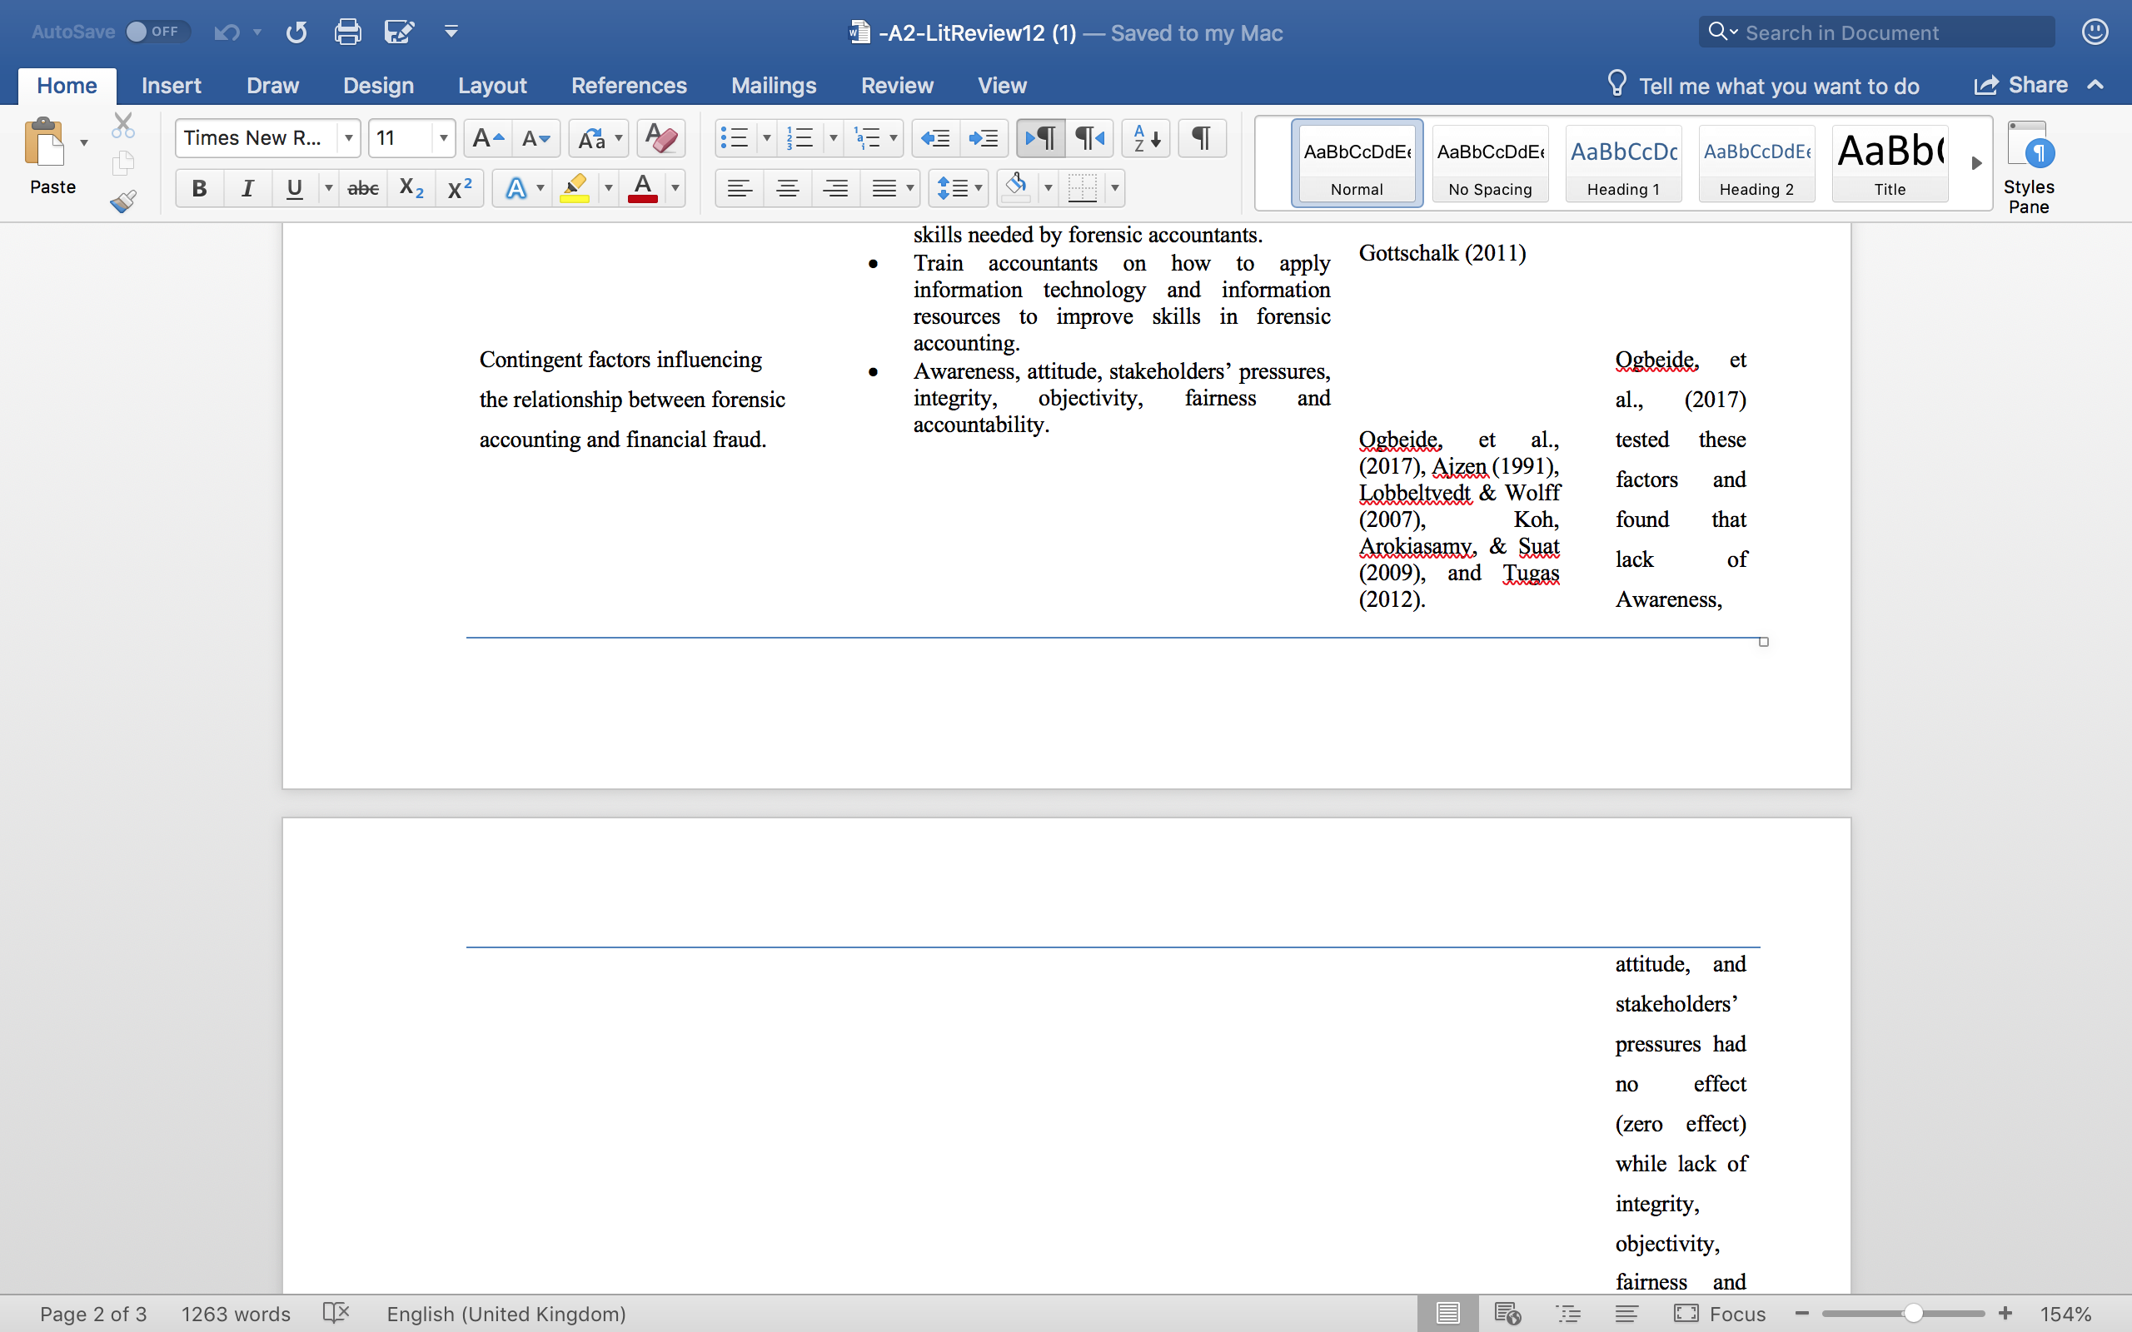Open the References tab
Image resolution: width=2132 pixels, height=1332 pixels.
click(628, 86)
